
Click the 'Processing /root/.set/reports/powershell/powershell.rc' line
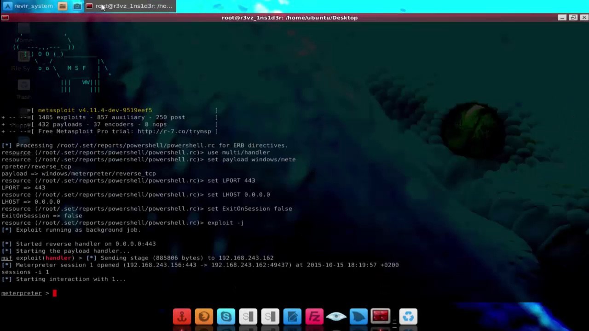coord(144,145)
